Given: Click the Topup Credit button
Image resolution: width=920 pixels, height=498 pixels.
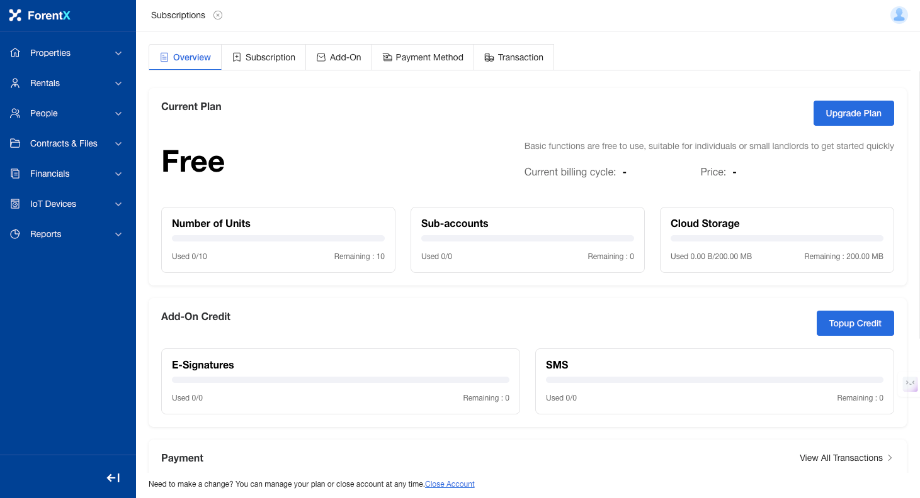Looking at the screenshot, I should coord(855,323).
